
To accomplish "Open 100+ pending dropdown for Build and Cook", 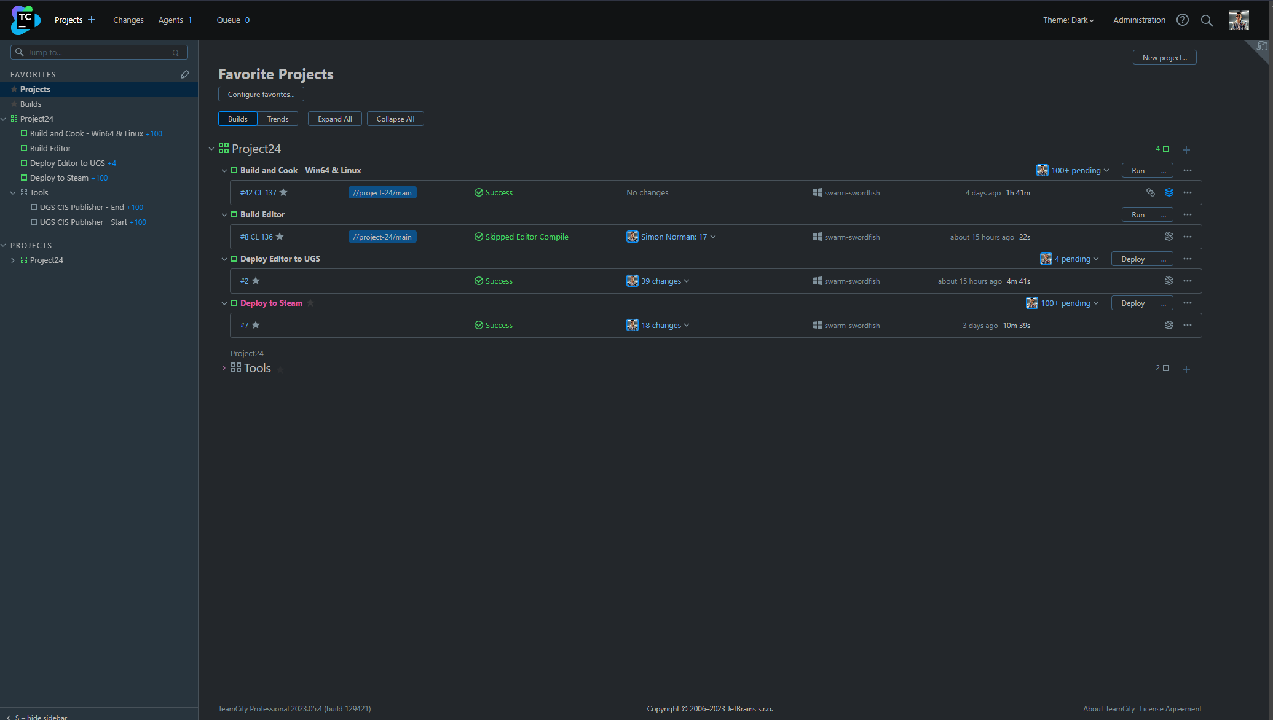I will tap(1079, 170).
